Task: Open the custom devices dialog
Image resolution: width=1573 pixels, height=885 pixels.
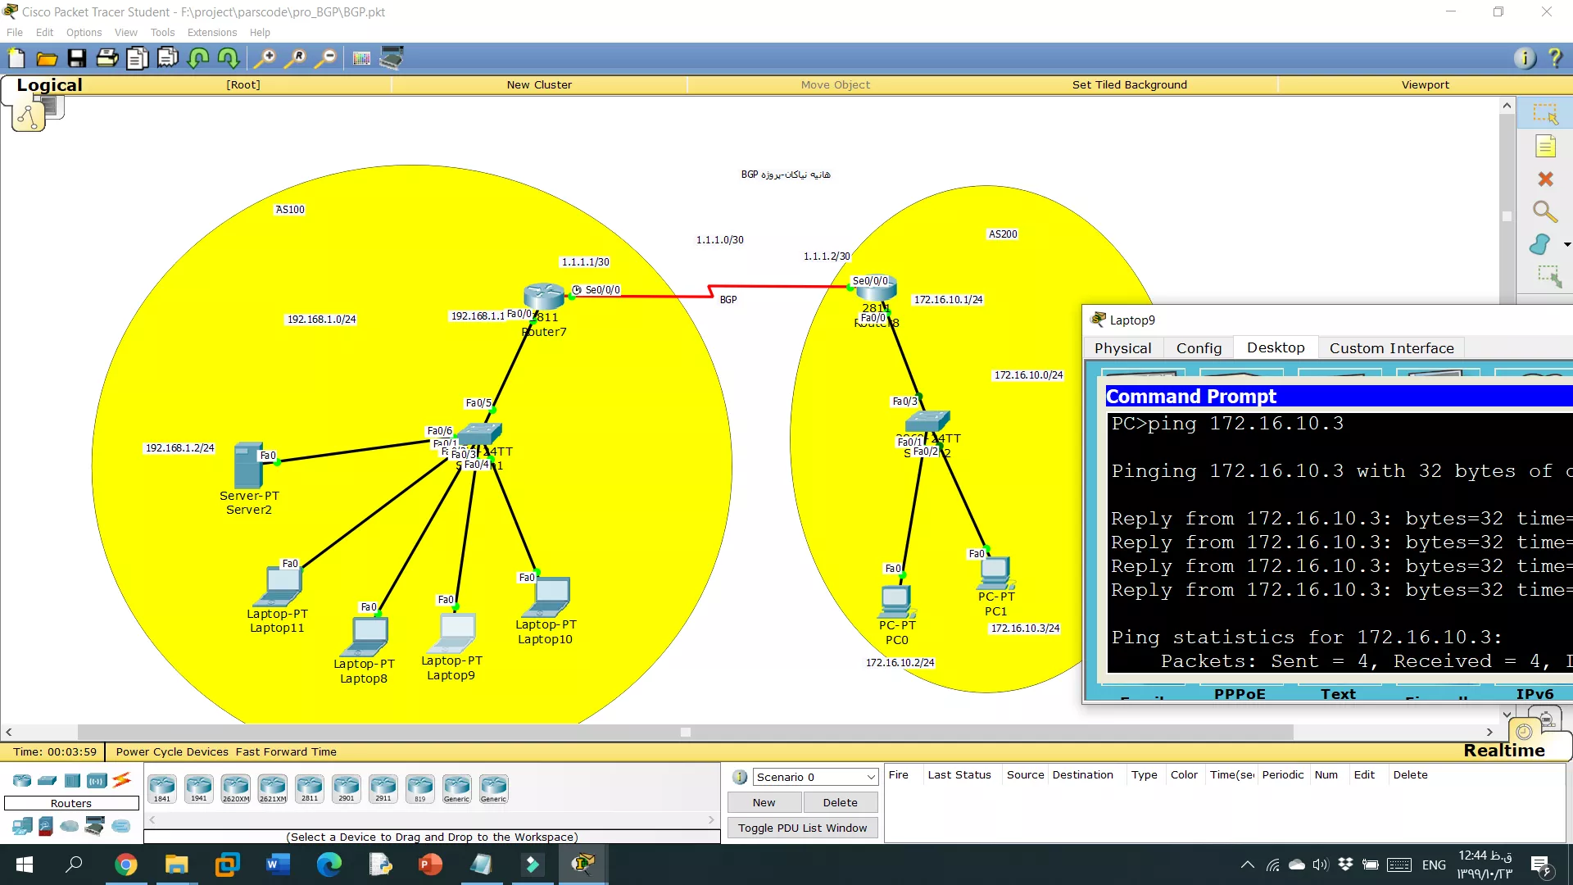Action: coord(392,58)
